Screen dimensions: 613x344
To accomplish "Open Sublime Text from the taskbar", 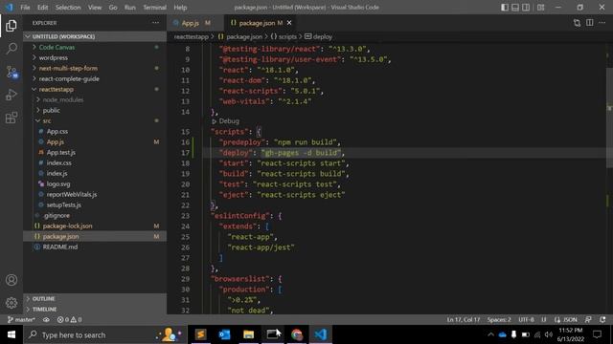I will coord(200,334).
